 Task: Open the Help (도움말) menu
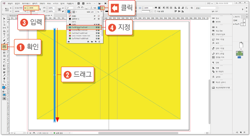tap(70, 3)
